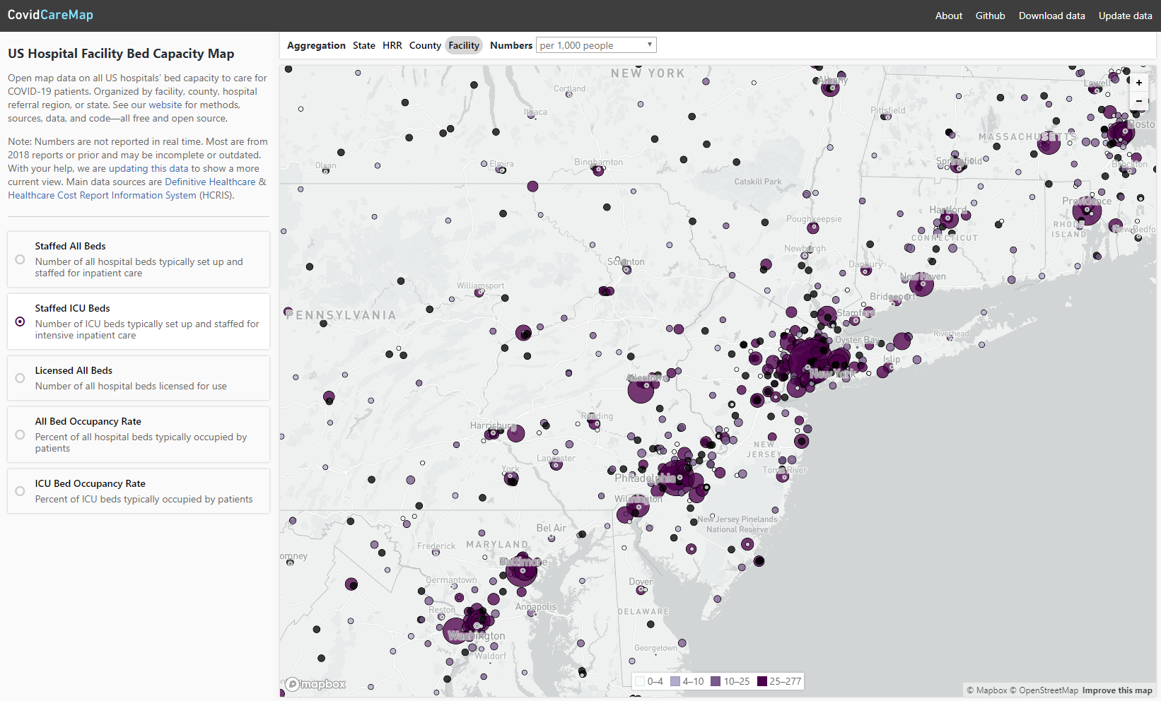Open the Healthcare Cost Report Information System link
Image resolution: width=1161 pixels, height=701 pixels.
(x=101, y=195)
